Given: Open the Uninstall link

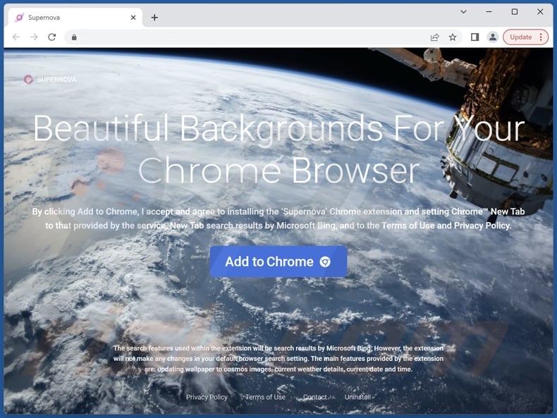Looking at the screenshot, I should pyautogui.click(x=357, y=397).
